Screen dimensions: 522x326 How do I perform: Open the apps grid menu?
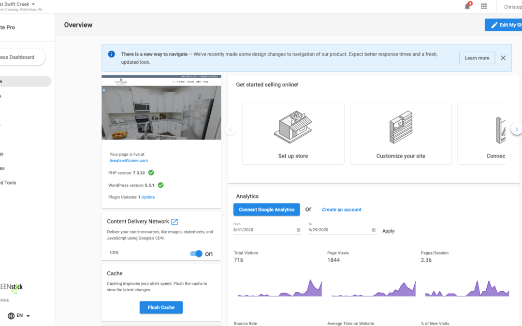pos(484,6)
